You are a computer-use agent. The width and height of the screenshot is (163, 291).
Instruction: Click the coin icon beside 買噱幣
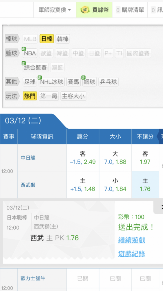85,10
